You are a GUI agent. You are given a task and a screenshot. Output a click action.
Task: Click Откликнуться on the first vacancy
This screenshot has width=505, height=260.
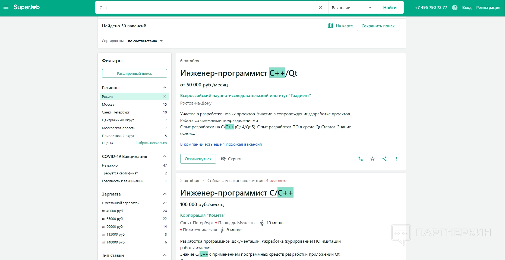tap(198, 159)
